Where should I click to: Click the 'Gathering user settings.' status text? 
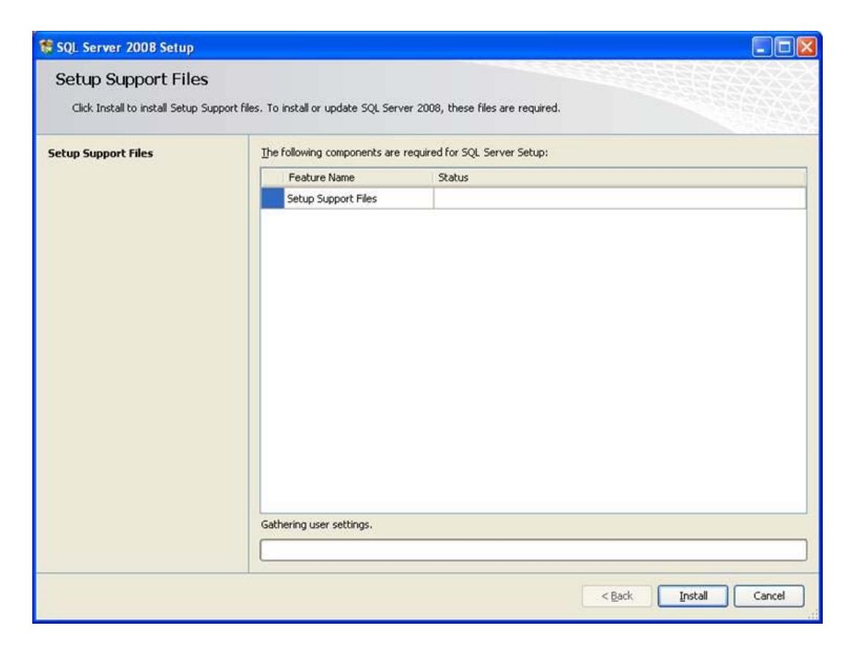tap(316, 525)
